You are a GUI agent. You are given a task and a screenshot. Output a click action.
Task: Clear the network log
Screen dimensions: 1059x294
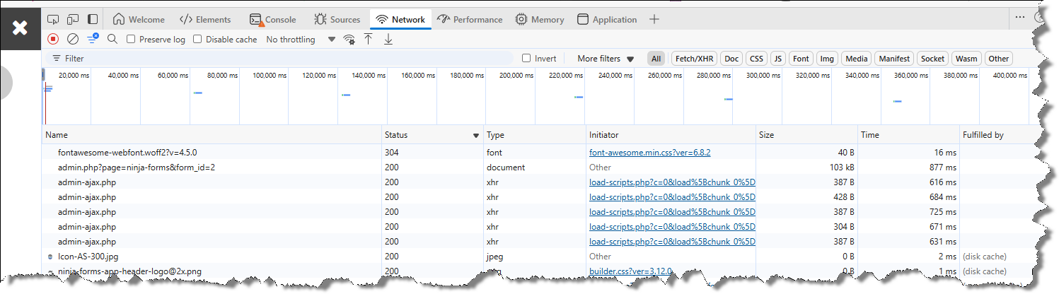[x=72, y=40]
